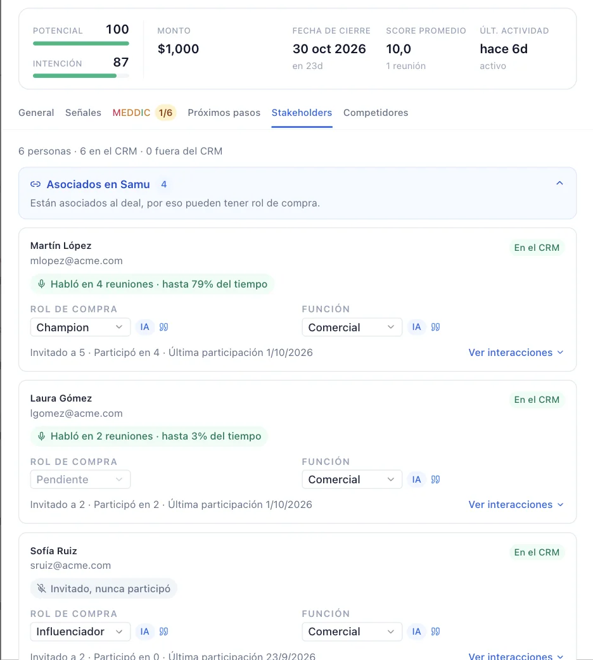Switch to the General tab
The image size is (593, 660).
36,113
